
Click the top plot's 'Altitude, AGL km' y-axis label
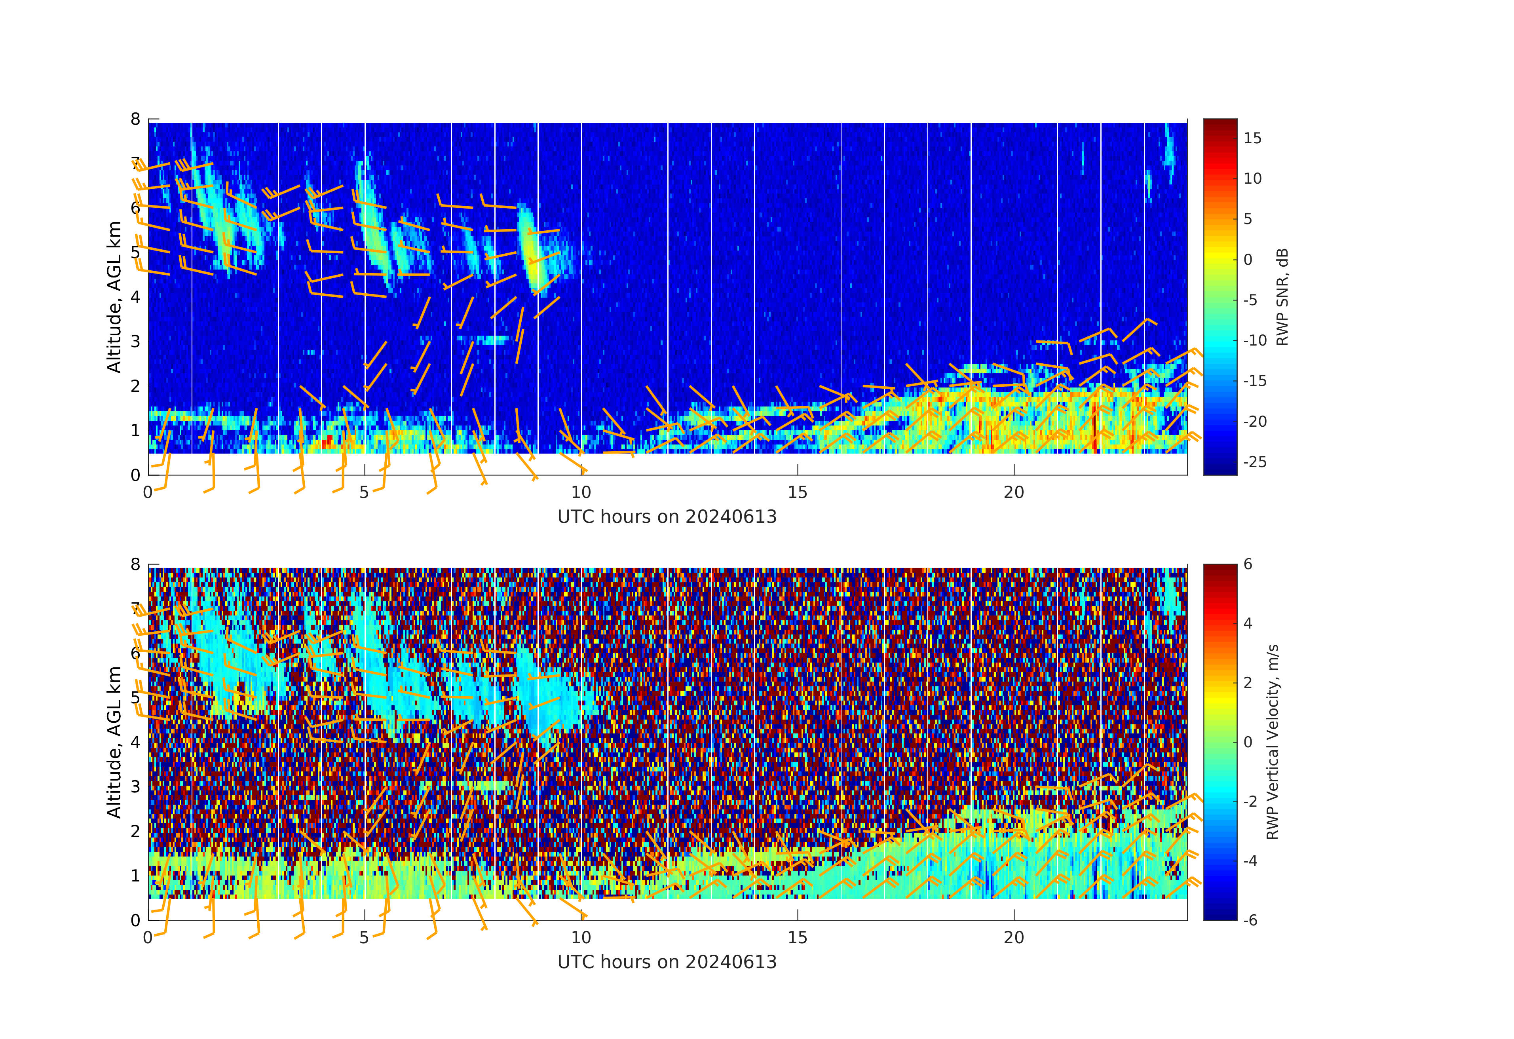115,297
